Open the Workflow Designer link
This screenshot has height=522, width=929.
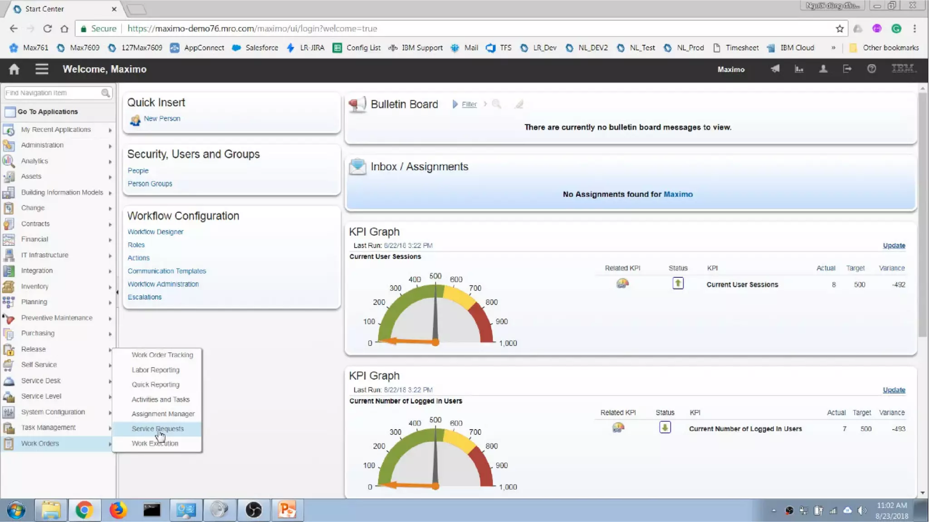click(155, 232)
